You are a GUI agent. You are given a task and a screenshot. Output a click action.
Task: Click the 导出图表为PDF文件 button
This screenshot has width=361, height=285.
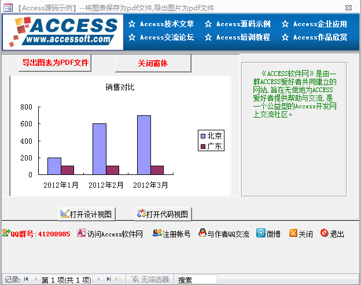(55, 63)
